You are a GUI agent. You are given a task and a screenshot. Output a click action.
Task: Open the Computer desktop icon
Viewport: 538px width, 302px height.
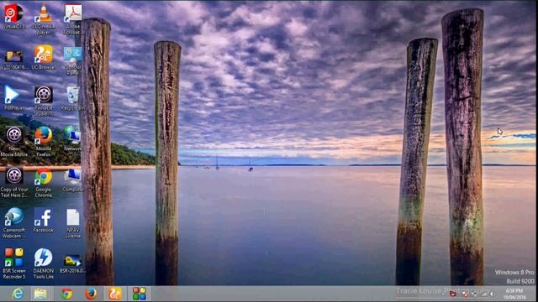[x=73, y=180]
